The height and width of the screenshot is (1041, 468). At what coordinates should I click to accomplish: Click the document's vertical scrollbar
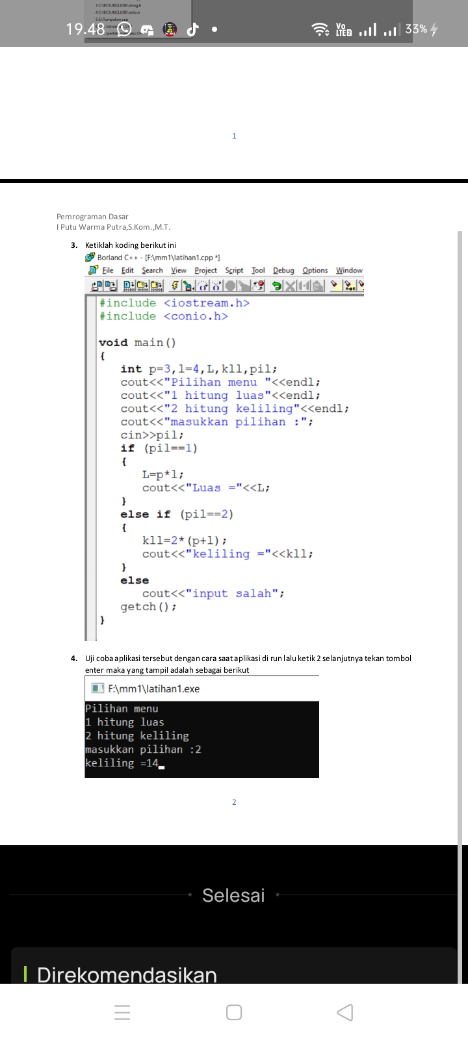(460, 520)
